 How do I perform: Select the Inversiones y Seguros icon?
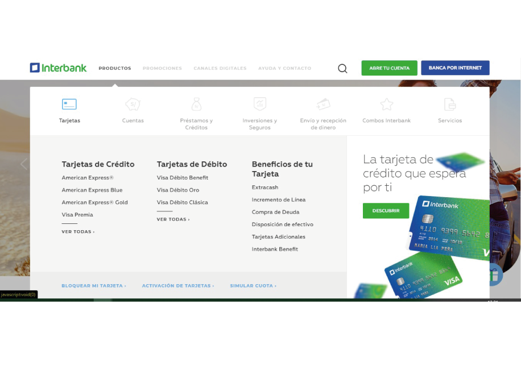click(260, 105)
